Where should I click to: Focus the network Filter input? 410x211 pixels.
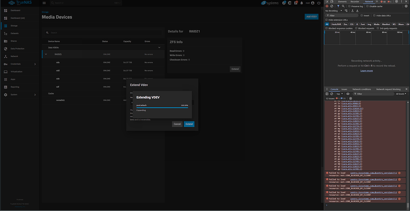click(x=342, y=16)
